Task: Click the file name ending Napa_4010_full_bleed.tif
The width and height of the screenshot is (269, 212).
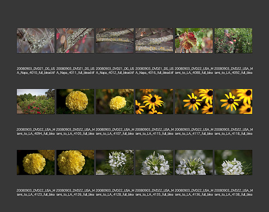Action: coord(36,71)
